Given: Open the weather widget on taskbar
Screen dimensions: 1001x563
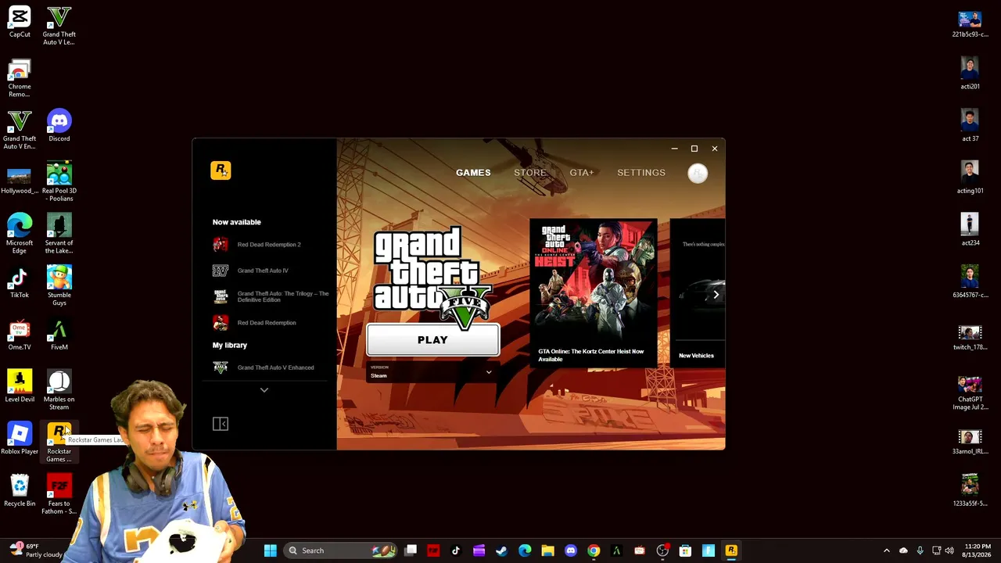Looking at the screenshot, I should pyautogui.click(x=35, y=550).
